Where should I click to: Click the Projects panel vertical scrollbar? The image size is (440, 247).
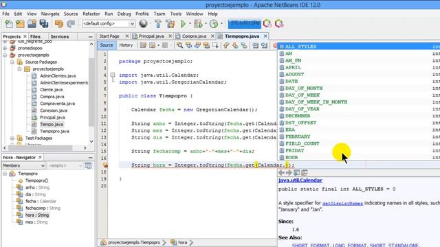pos(91,93)
